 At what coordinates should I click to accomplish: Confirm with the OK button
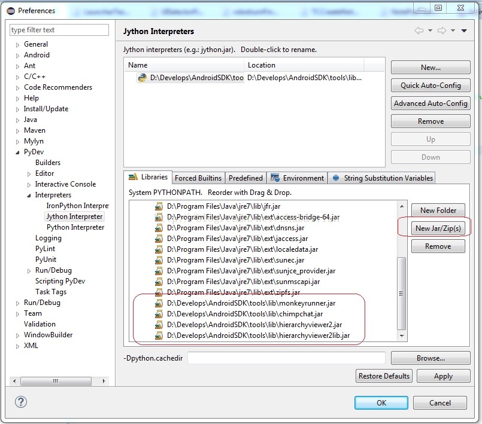tap(381, 403)
